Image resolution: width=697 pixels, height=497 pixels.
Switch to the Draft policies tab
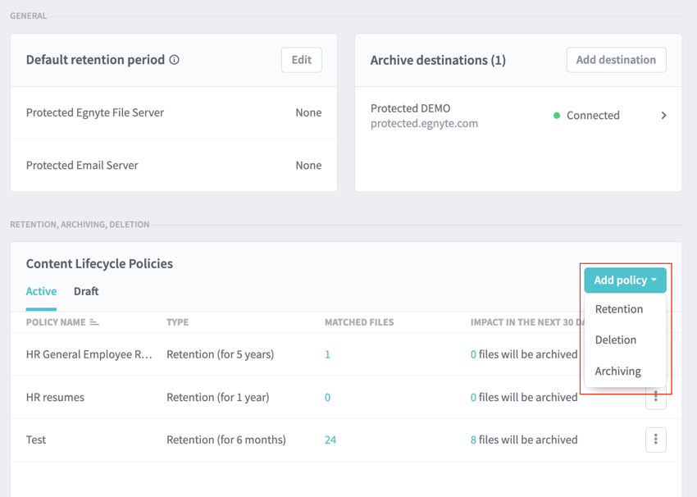[86, 291]
